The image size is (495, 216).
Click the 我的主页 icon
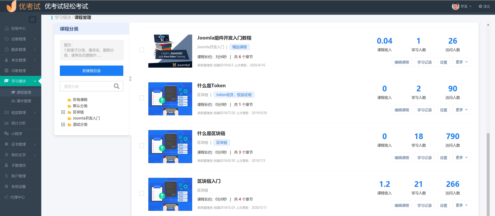(7, 155)
